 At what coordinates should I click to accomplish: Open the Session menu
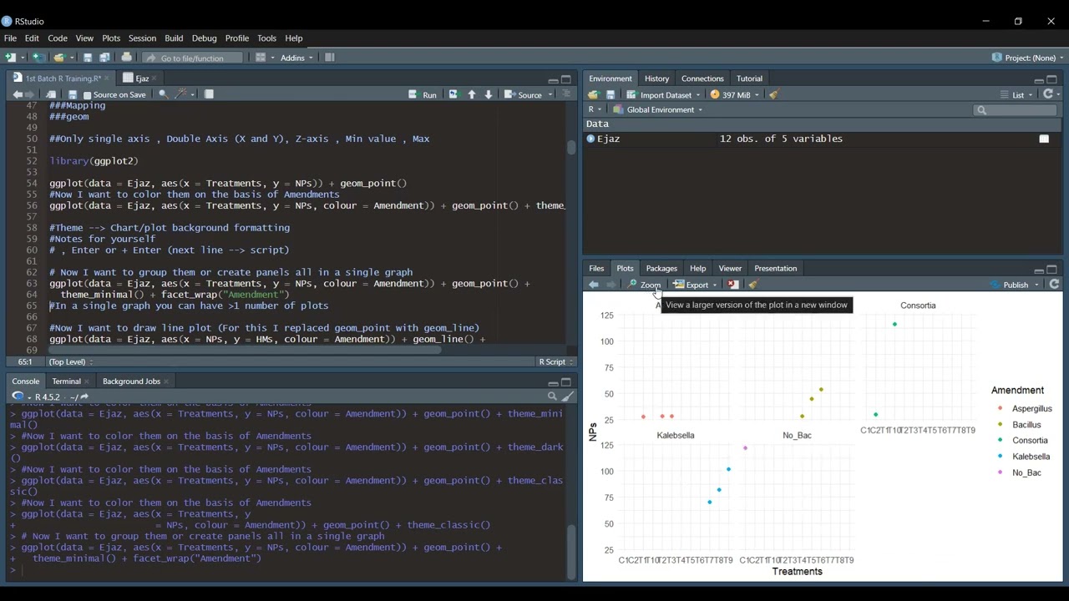point(142,38)
